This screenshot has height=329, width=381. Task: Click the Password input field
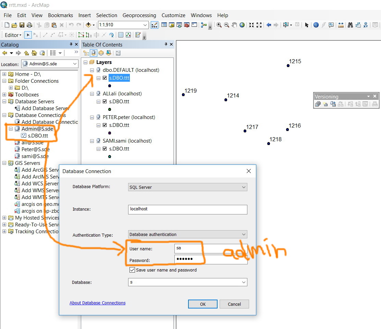tap(211, 259)
